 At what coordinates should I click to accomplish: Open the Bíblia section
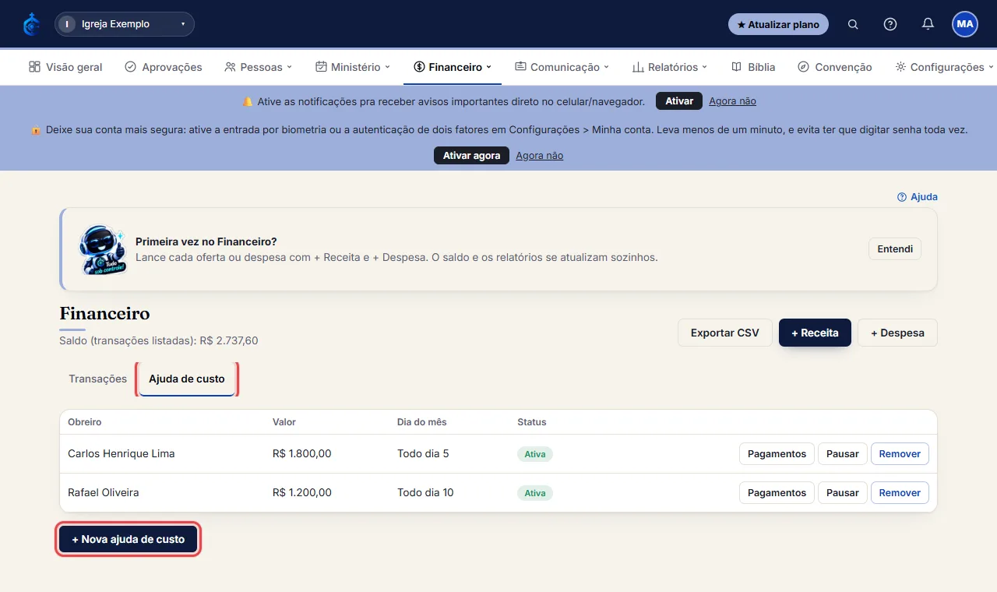pyautogui.click(x=753, y=67)
